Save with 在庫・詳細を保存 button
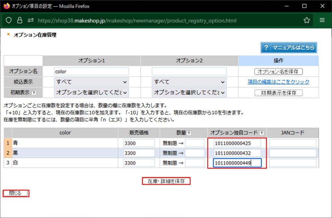 coord(166,181)
